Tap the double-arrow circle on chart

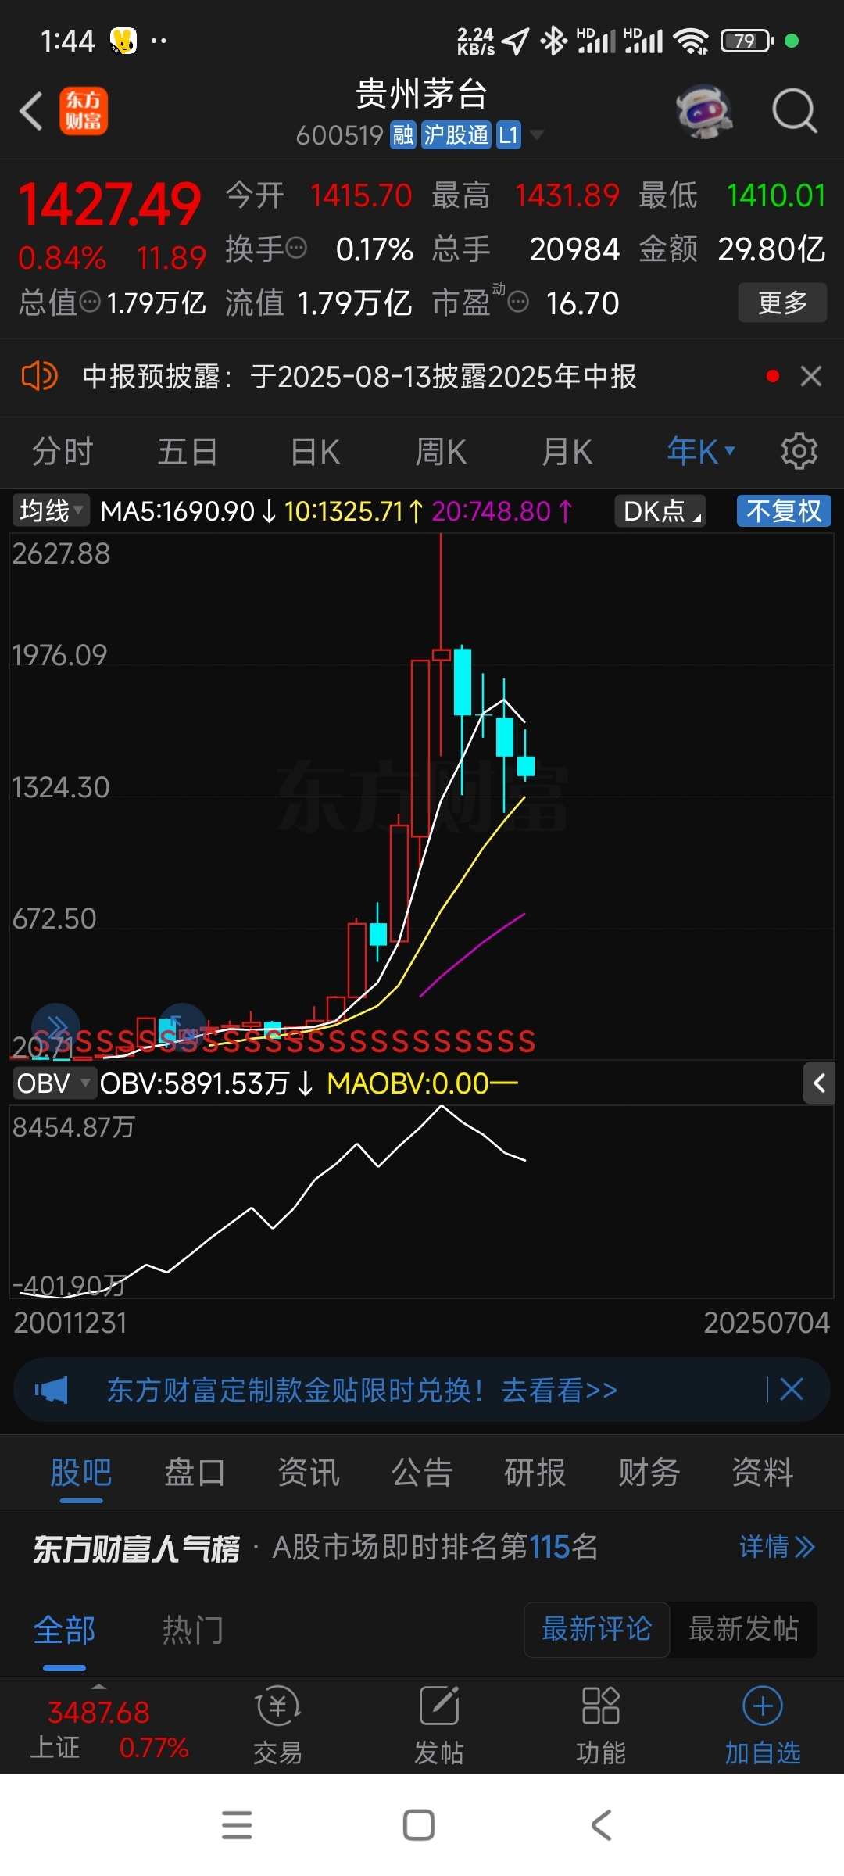[56, 1026]
